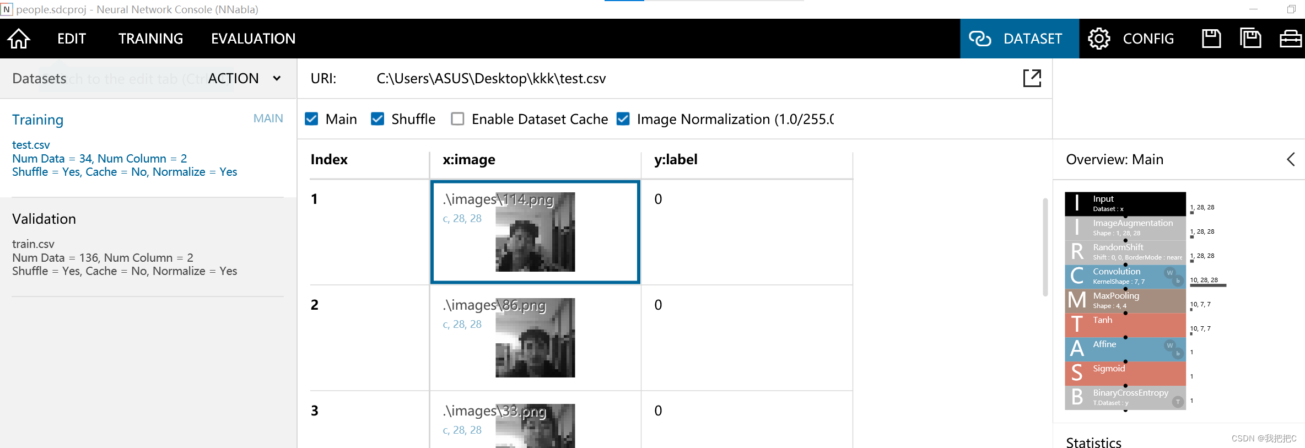Switch to the TRAINING tab

(150, 39)
